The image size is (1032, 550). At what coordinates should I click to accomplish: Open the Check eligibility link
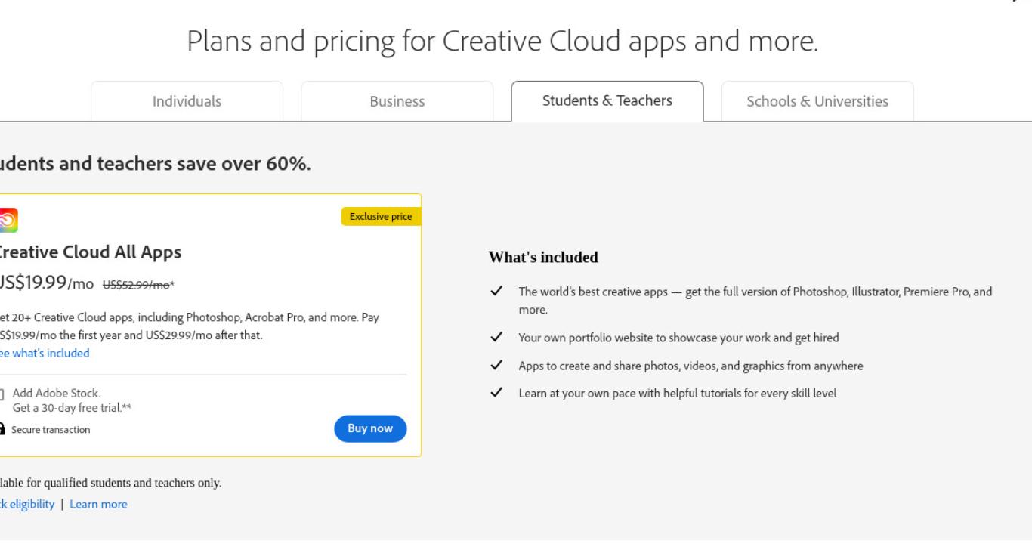tap(27, 504)
